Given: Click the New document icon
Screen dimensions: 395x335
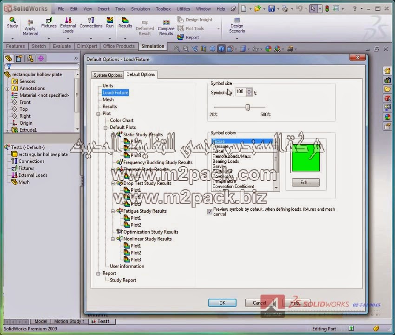Looking at the screenshot, I should 244,8.
